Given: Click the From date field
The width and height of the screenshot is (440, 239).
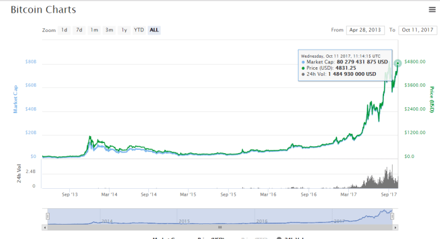Looking at the screenshot, I should pos(365,30).
